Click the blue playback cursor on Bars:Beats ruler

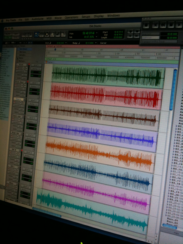(x=55, y=50)
